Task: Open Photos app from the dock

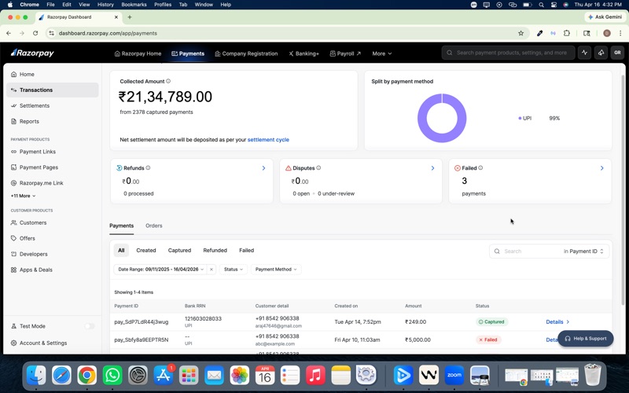Action: coord(240,376)
